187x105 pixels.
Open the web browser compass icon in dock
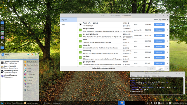[2, 38]
